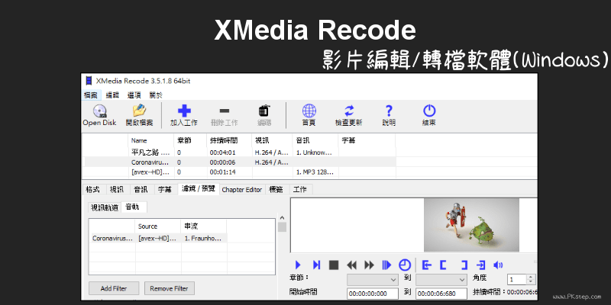Select the 音軌 sub-tab
Image resolution: width=611 pixels, height=305 pixels.
[x=132, y=207]
